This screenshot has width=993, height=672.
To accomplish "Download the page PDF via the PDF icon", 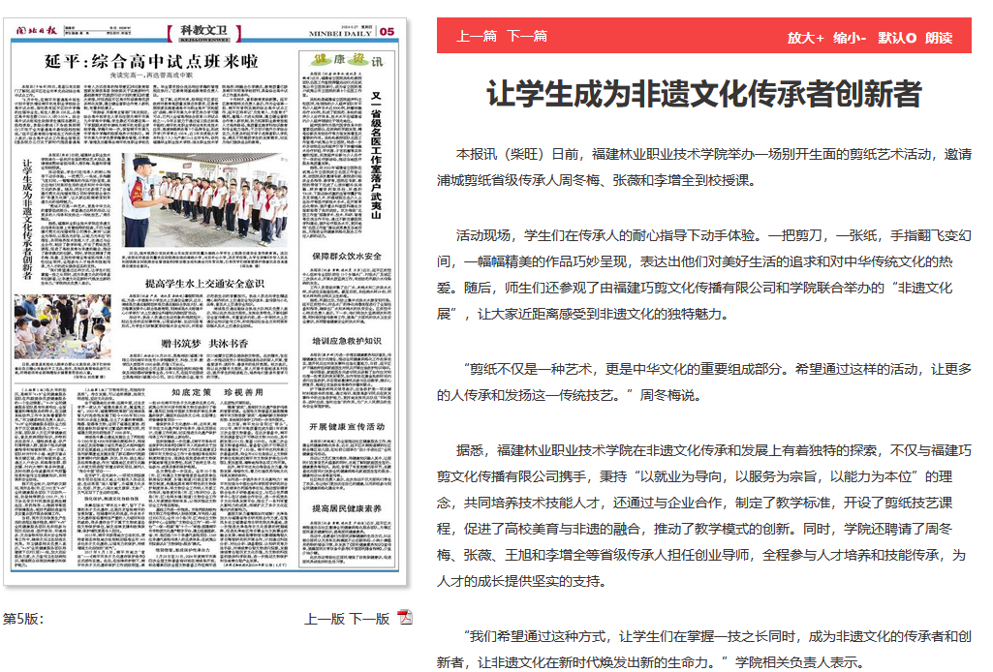I will pyautogui.click(x=406, y=618).
